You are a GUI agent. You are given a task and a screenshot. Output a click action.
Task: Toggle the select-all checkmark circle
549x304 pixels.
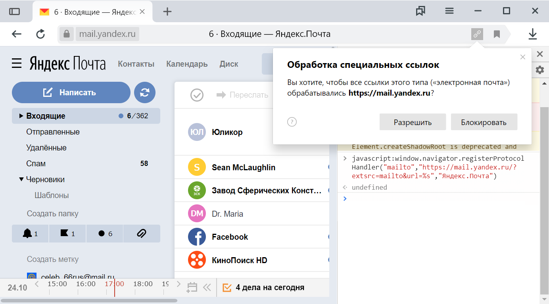[x=197, y=95]
